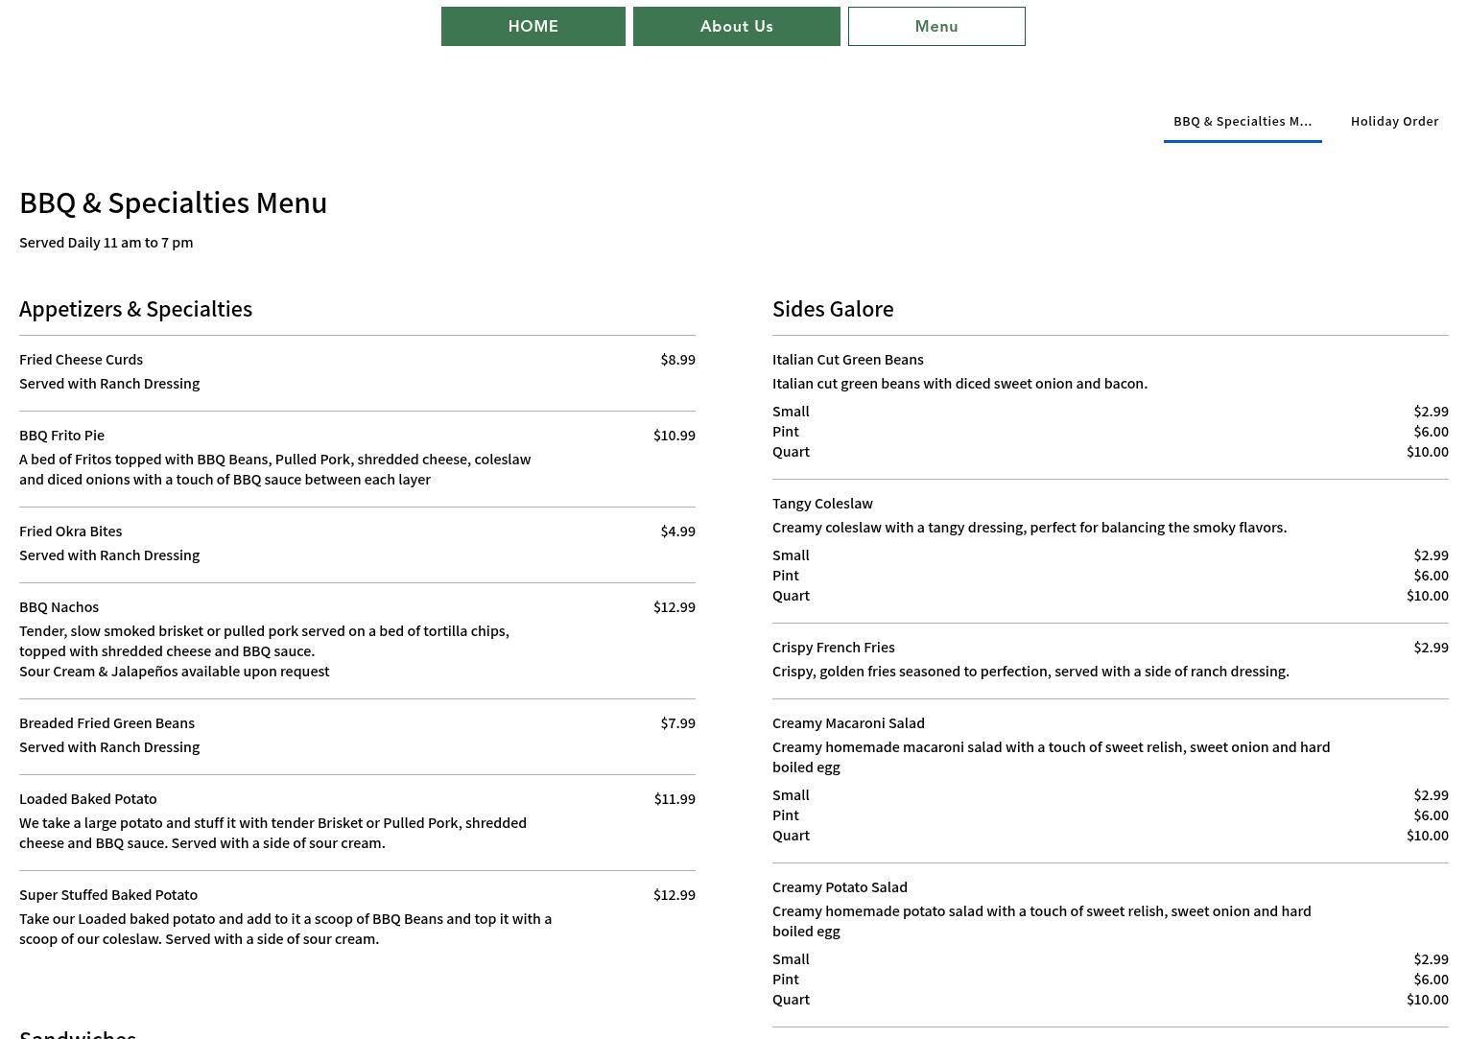
Task: Select the Menu navigation button
Action: 935,26
